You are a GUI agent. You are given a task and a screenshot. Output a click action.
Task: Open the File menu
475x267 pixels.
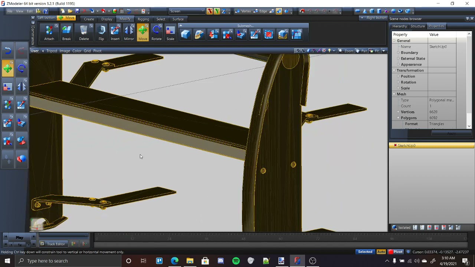[x=10, y=11]
